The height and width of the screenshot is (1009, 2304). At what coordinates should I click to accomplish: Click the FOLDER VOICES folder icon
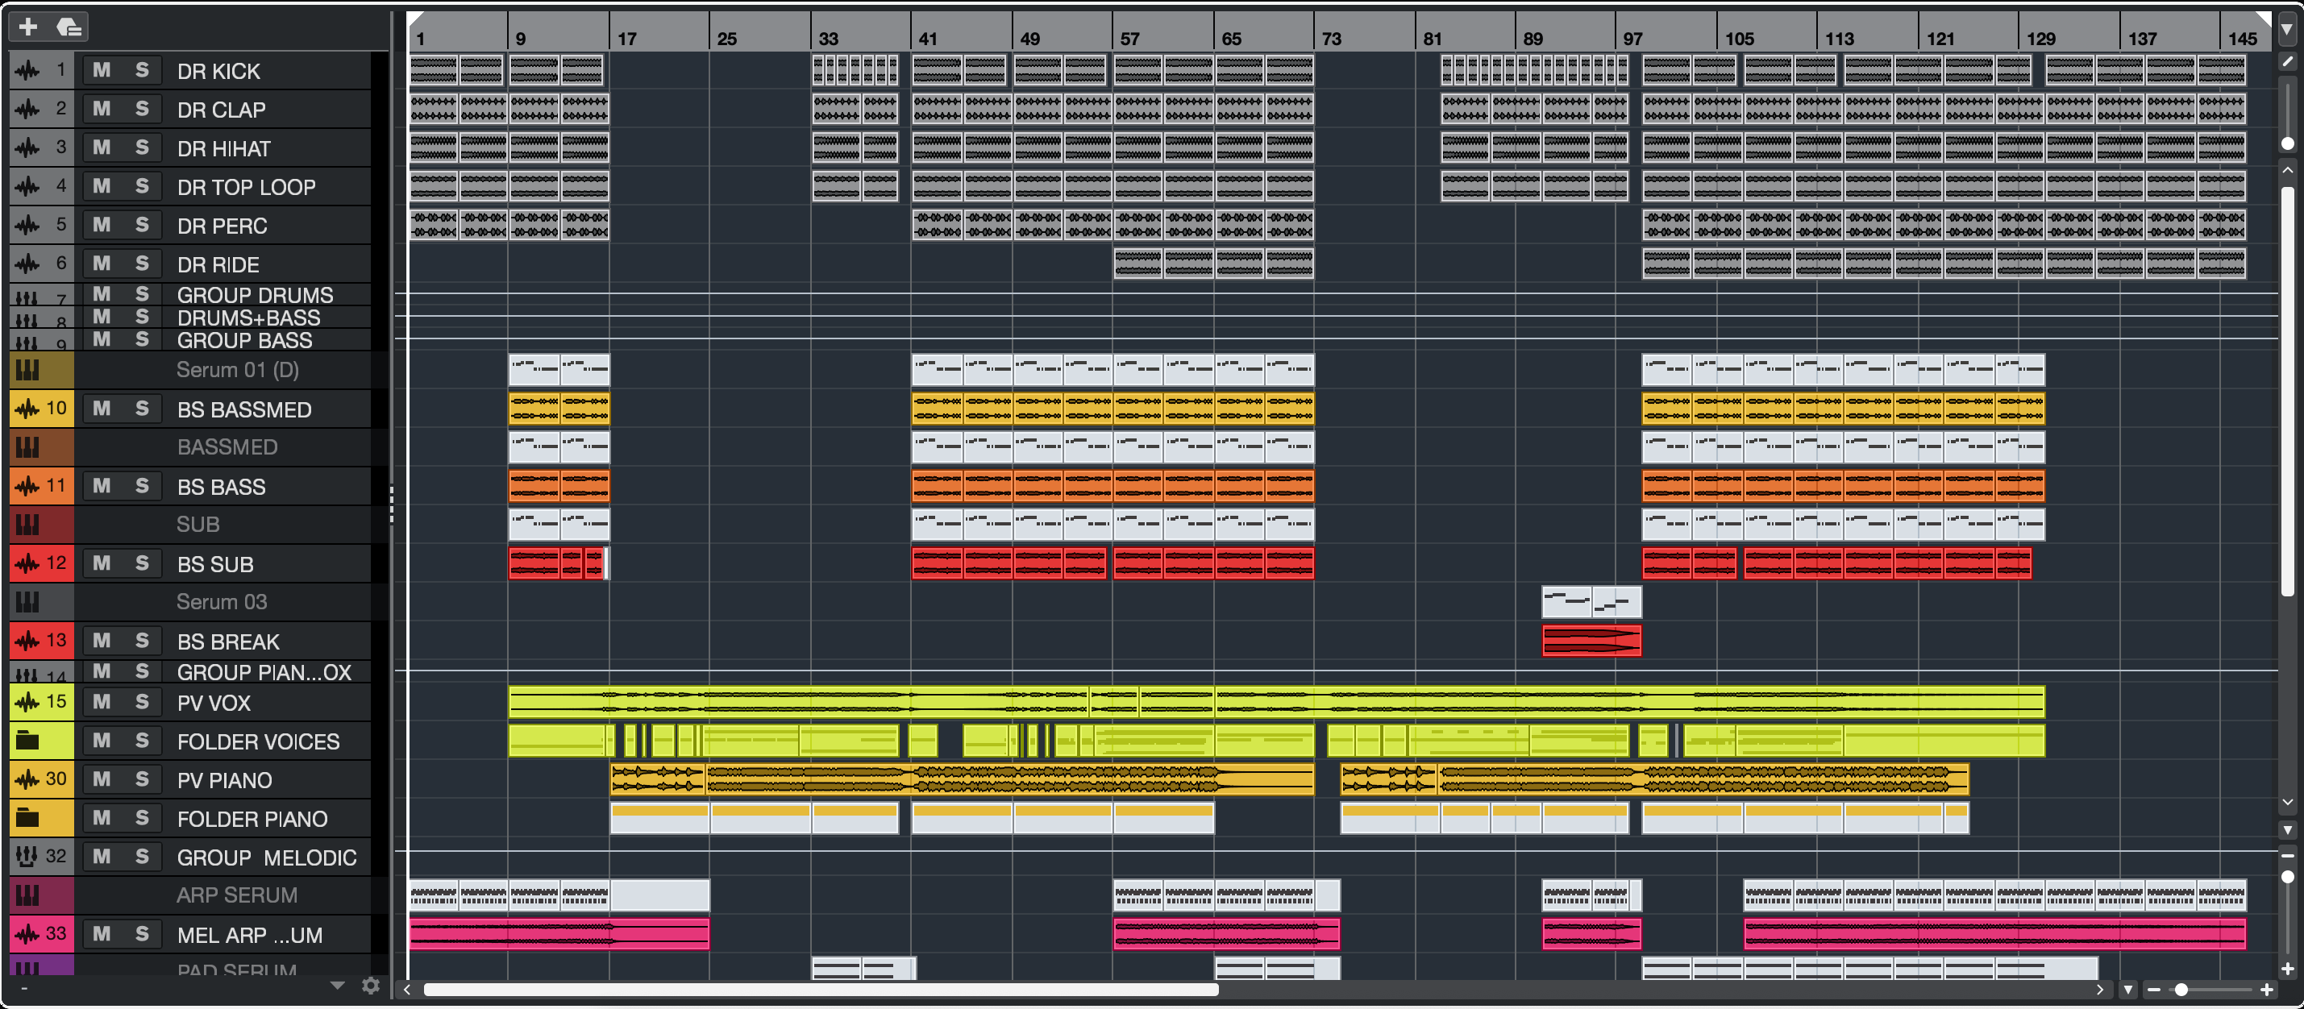click(x=27, y=741)
